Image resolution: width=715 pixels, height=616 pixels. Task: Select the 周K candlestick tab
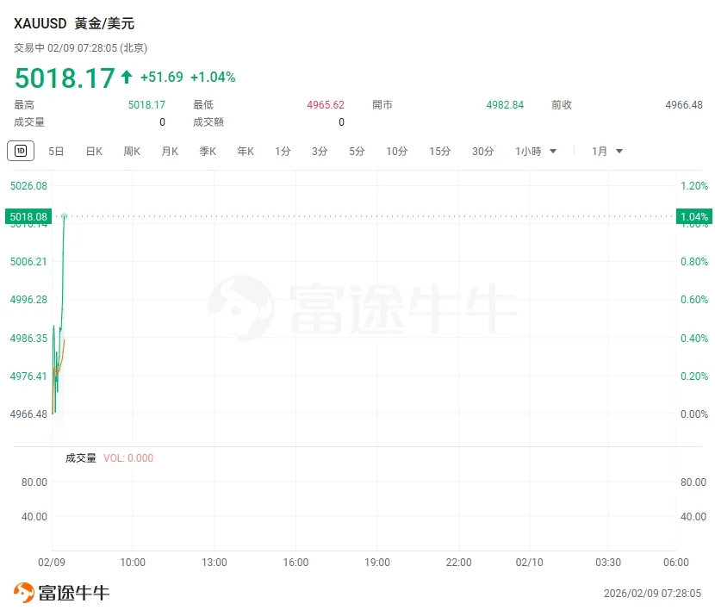[x=132, y=152]
